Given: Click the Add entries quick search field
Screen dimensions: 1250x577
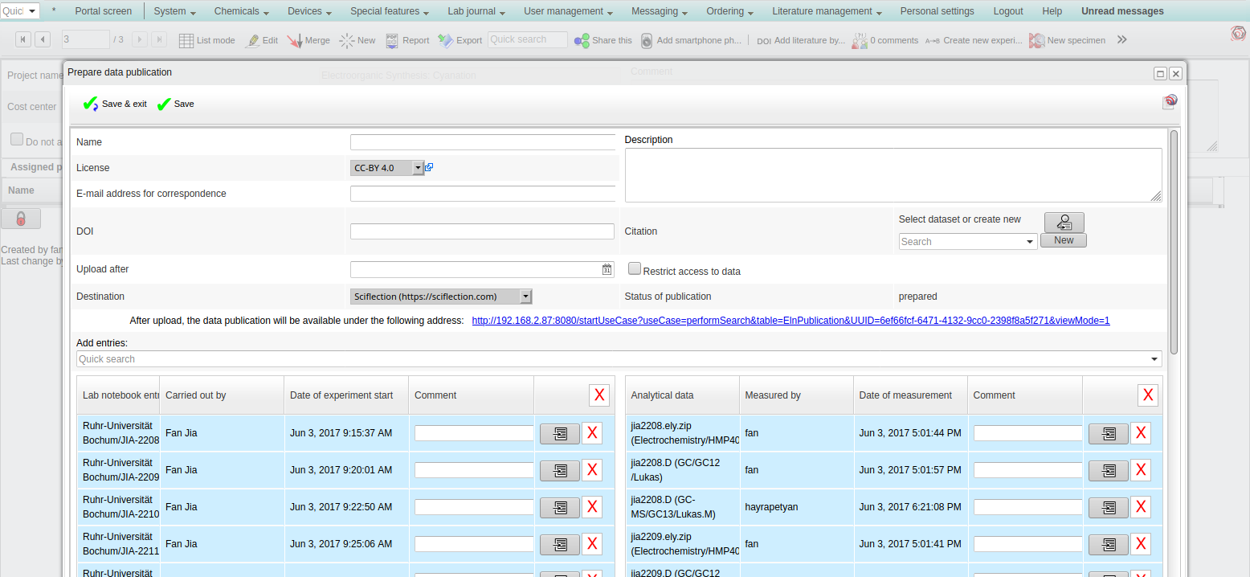Looking at the screenshot, I should 611,359.
